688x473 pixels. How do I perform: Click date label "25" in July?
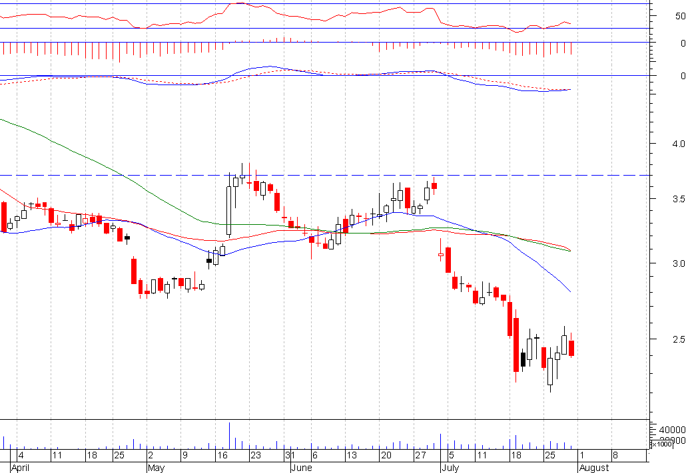pyautogui.click(x=550, y=456)
